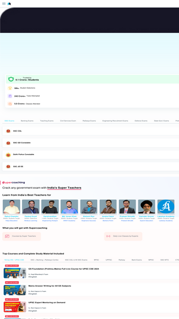
Task: Click the Delhi Police Constable emblem icon
Action: (x=8, y=155)
